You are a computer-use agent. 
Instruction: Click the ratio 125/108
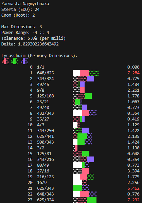pos(46,96)
